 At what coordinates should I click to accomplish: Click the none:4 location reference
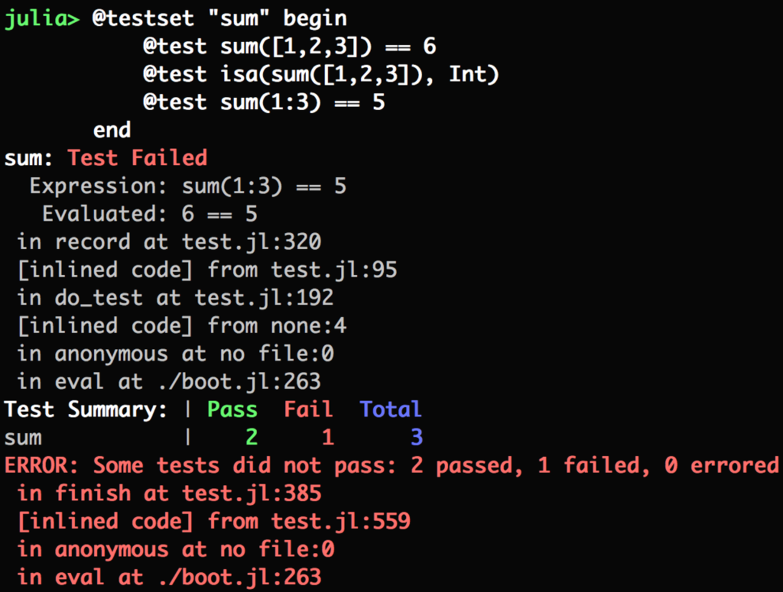pos(308,326)
